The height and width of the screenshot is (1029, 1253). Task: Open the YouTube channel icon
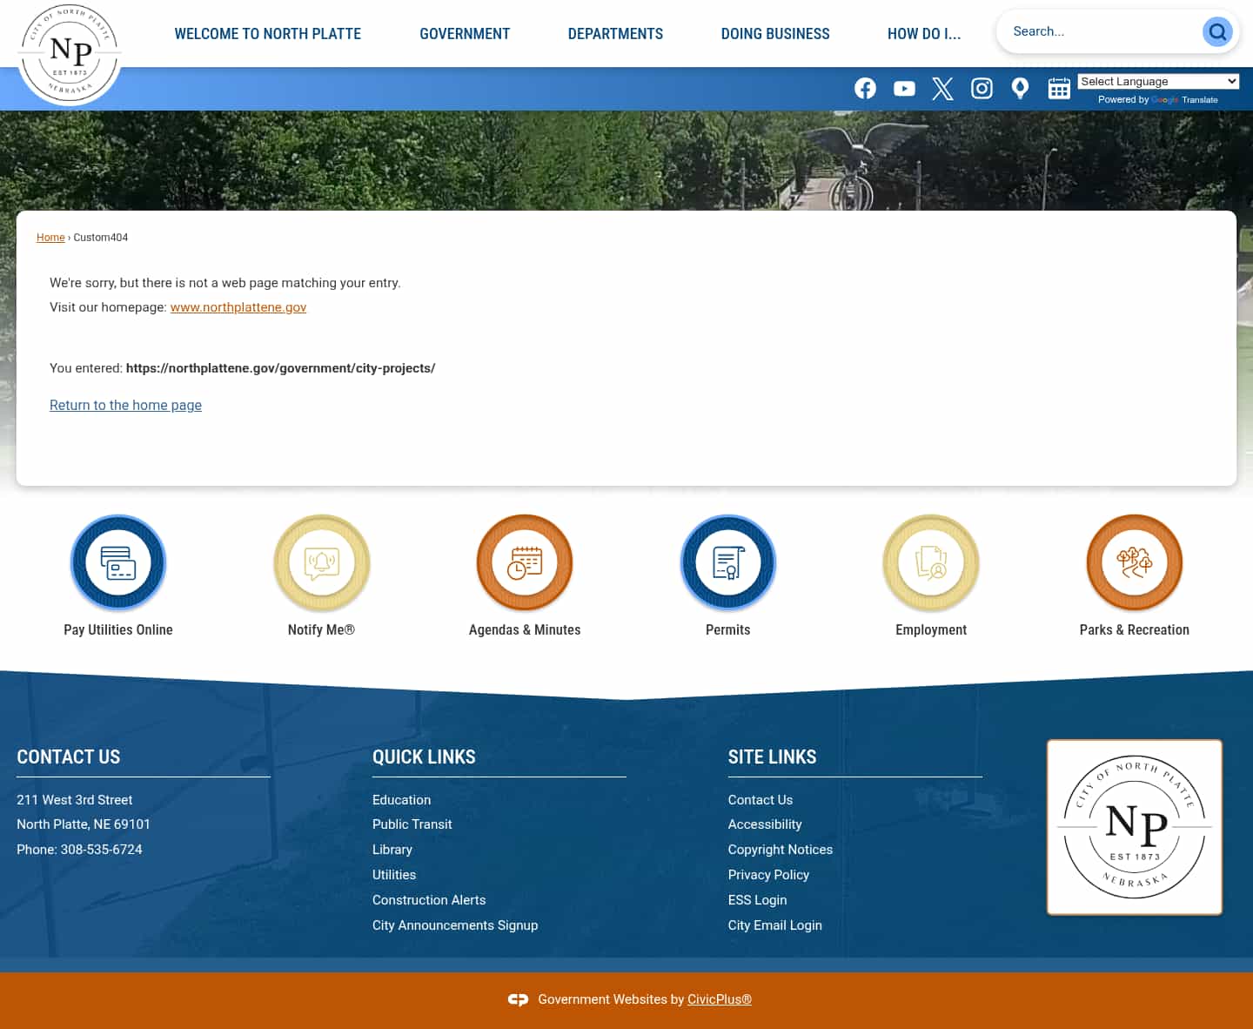(904, 88)
